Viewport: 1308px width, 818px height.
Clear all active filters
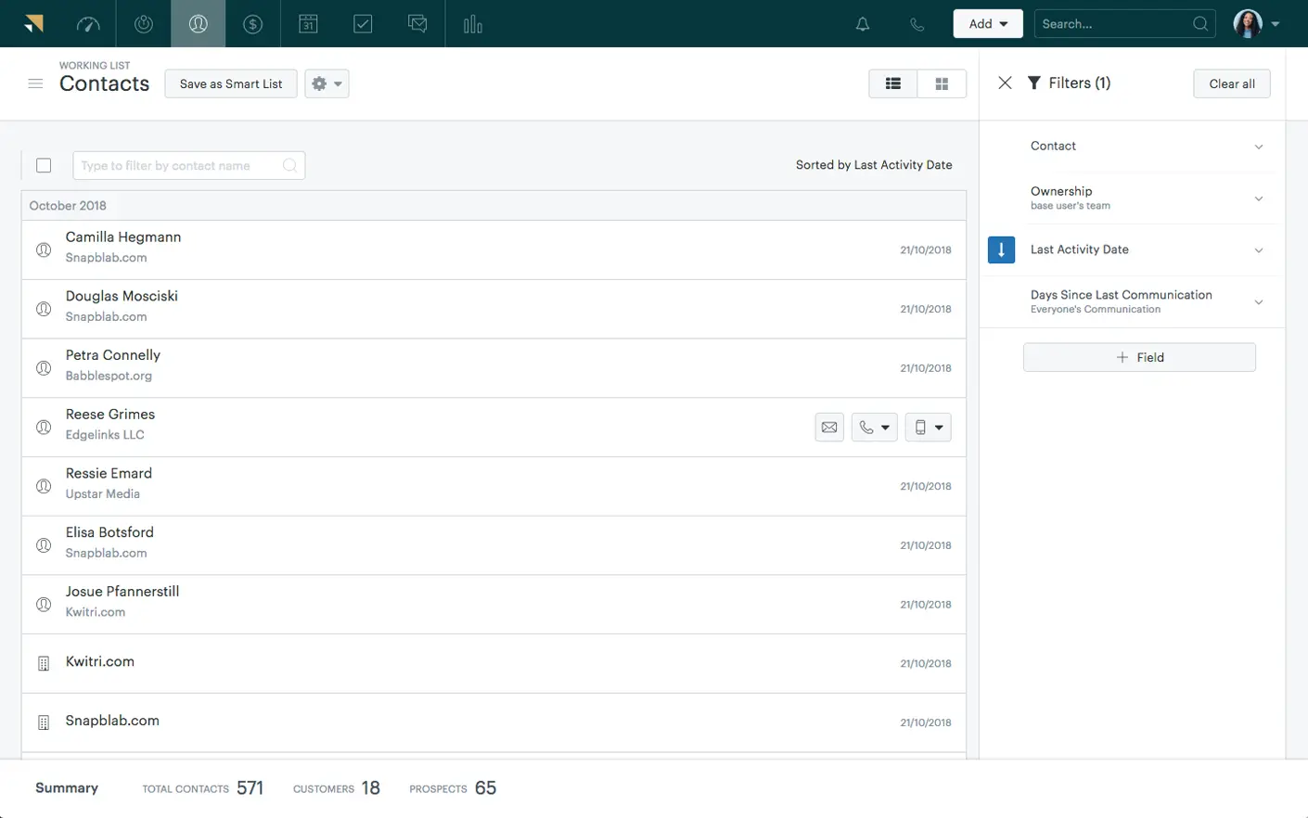coord(1231,83)
